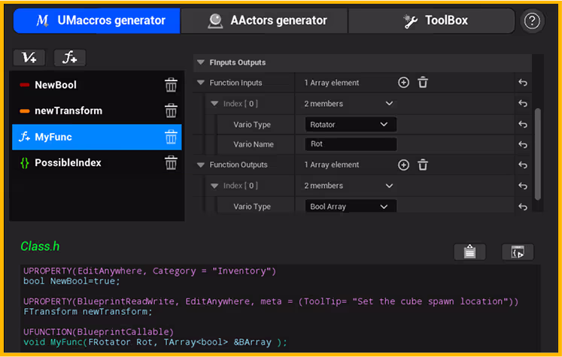
Task: Click the 'FTransform newTransform;' code line
Action: (88, 311)
